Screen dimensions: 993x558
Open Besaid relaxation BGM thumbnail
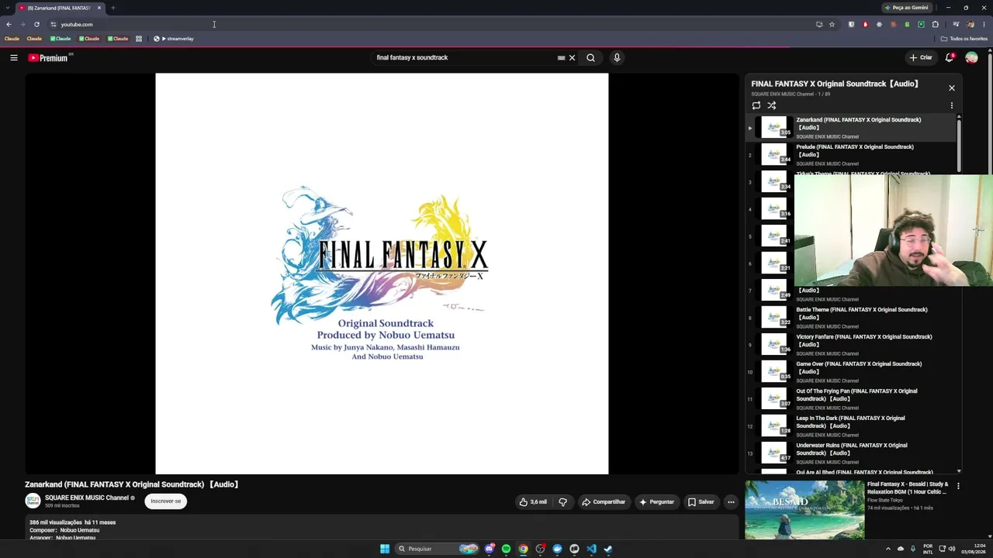coord(804,510)
